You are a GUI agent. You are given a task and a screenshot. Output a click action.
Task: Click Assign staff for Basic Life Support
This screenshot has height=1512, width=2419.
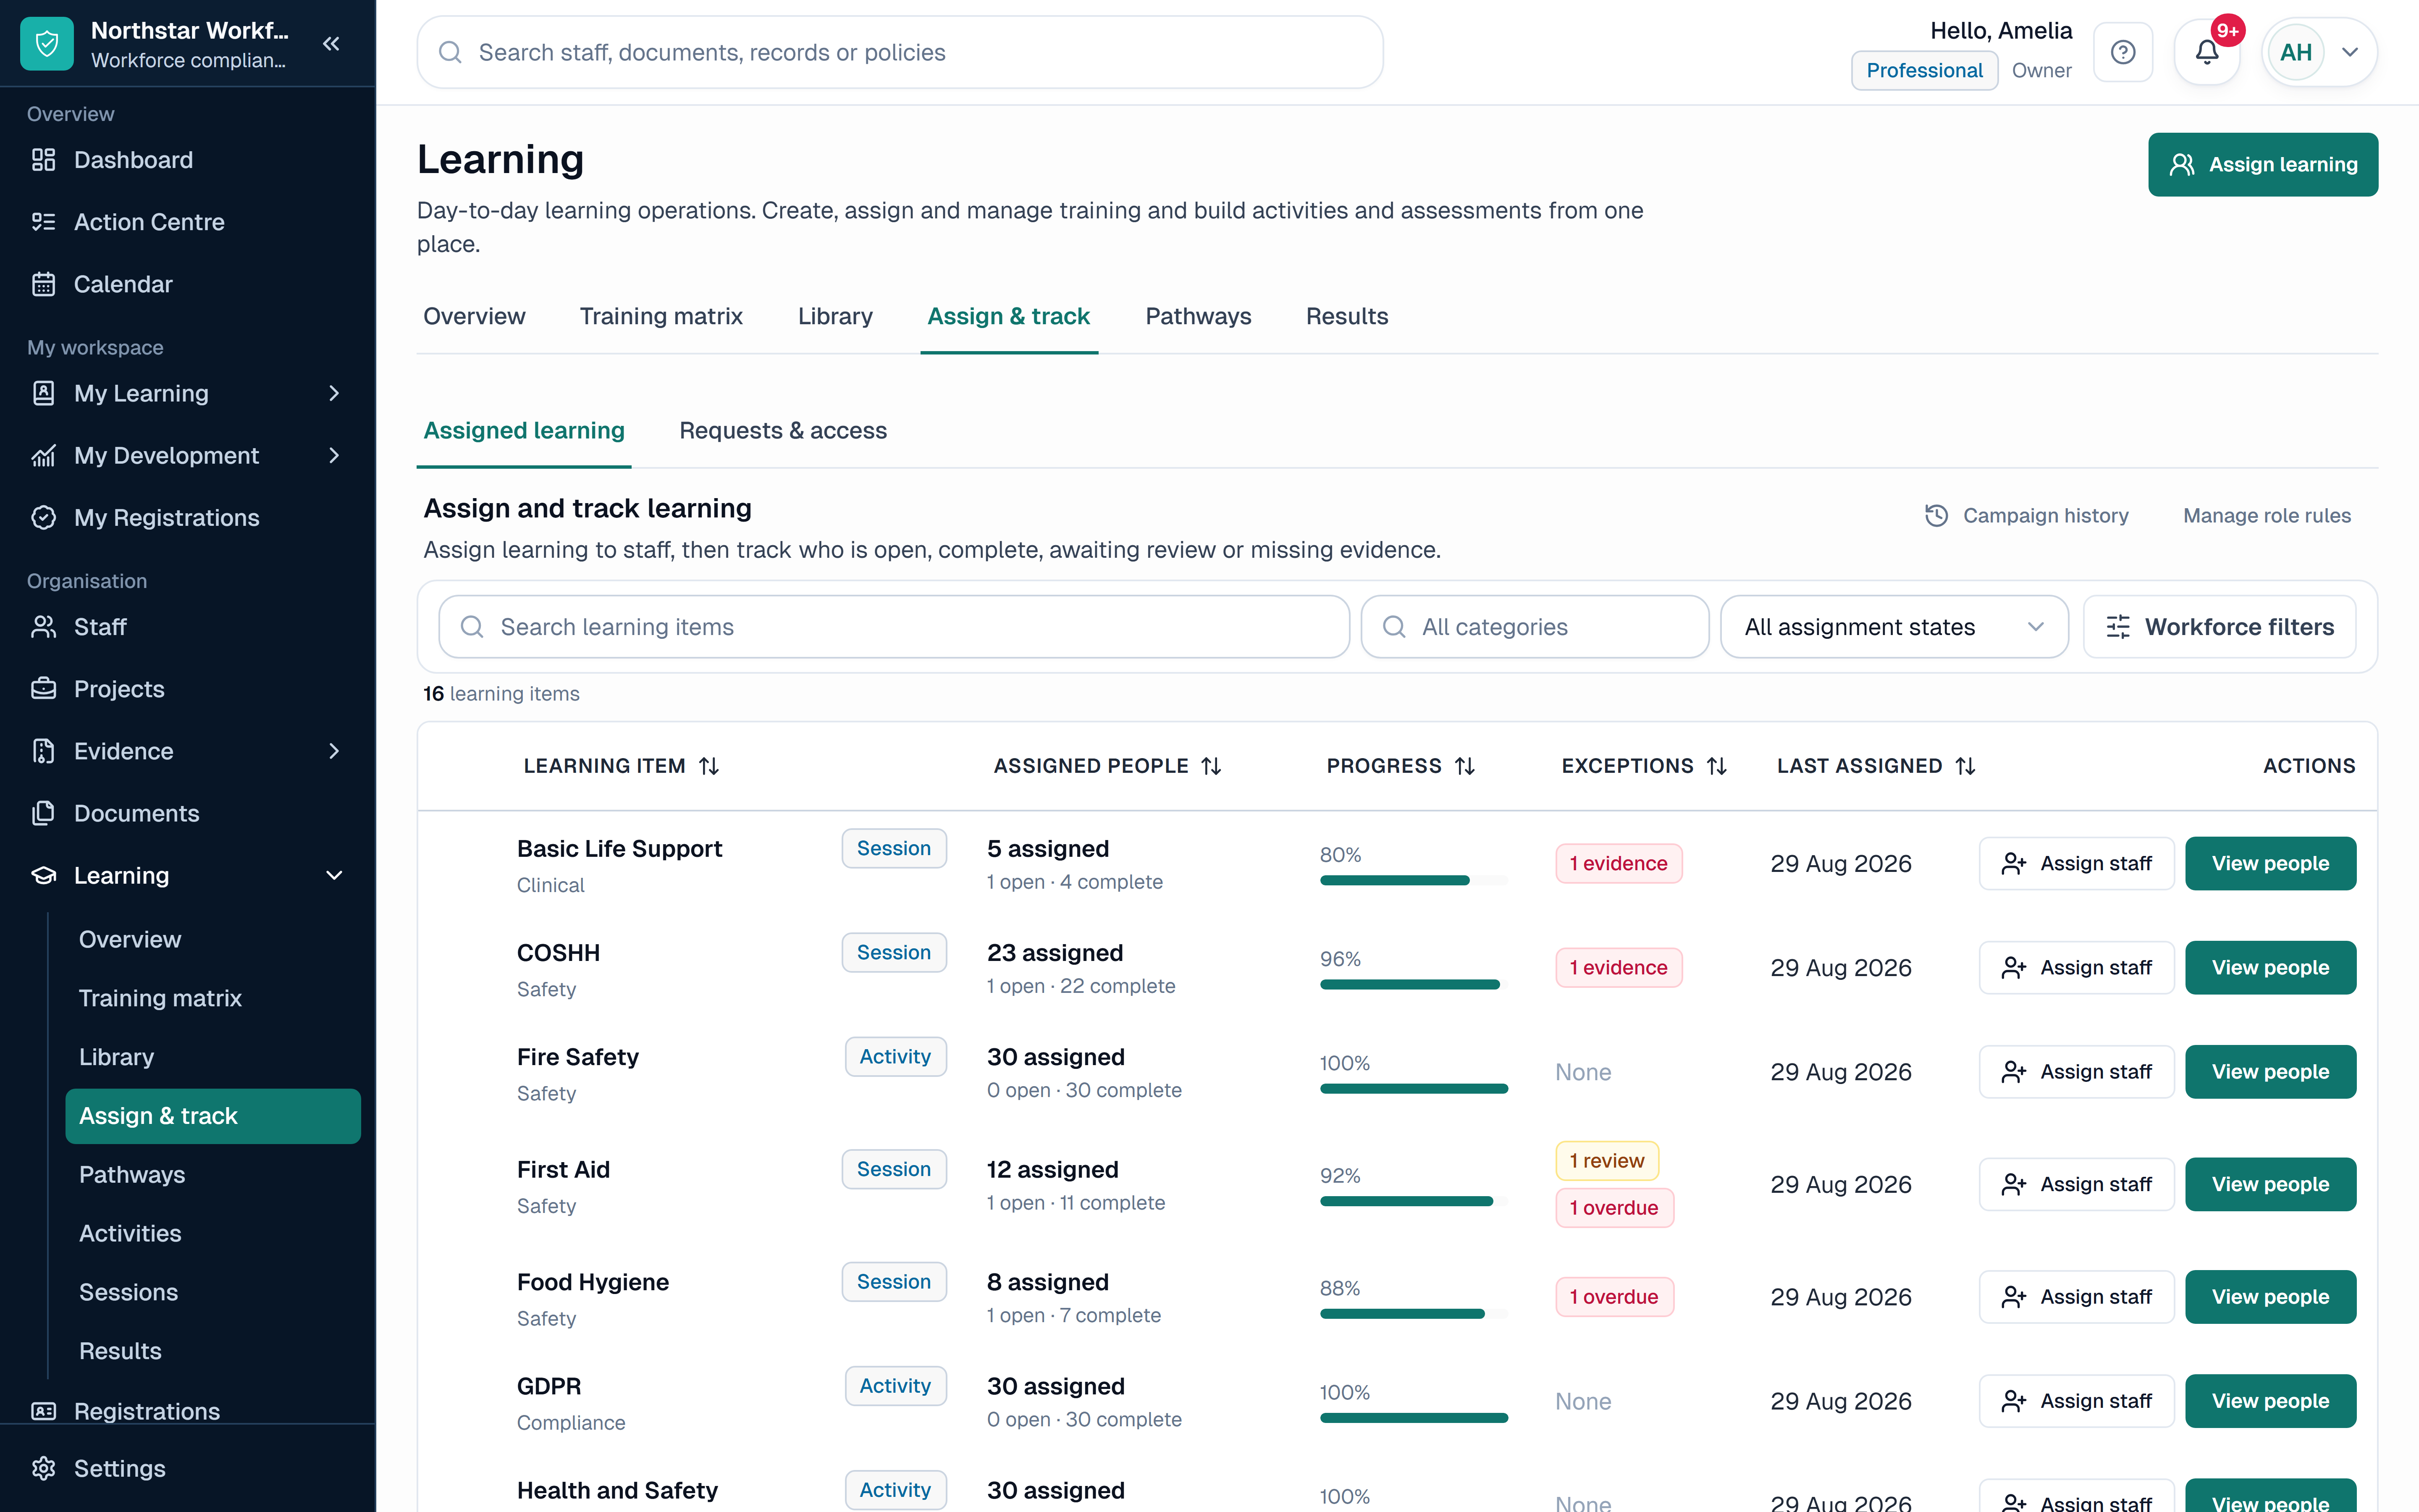coord(2076,863)
